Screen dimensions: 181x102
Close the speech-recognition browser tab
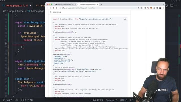point(98,5)
